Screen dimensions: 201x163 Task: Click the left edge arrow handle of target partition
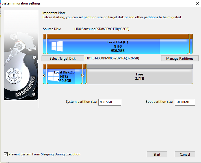[x=44, y=75]
